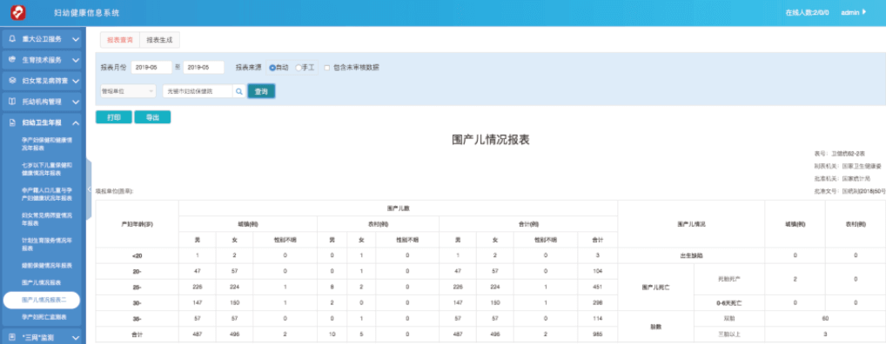The width and height of the screenshot is (886, 344).
Task: Open the admin user menu arrow
Action: point(863,12)
